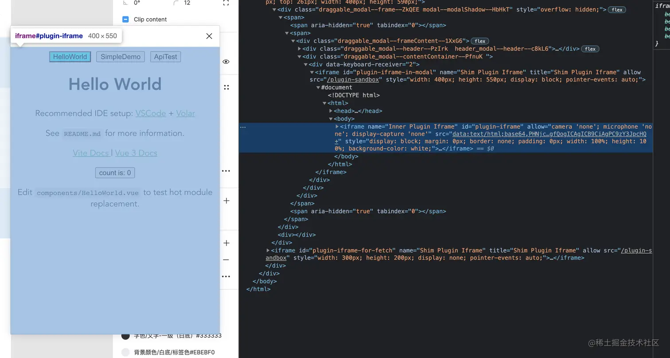The height and width of the screenshot is (358, 670).
Task: Click the flex badge on the draggable_modal--header row
Action: point(590,49)
